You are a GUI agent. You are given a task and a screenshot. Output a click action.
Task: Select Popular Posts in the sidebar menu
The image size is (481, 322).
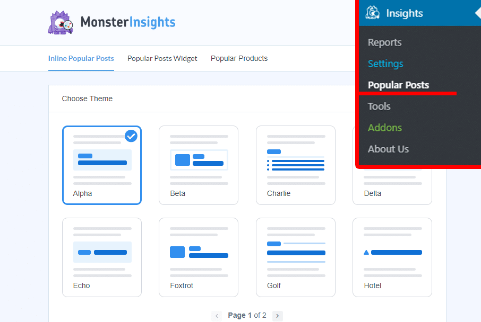point(398,85)
